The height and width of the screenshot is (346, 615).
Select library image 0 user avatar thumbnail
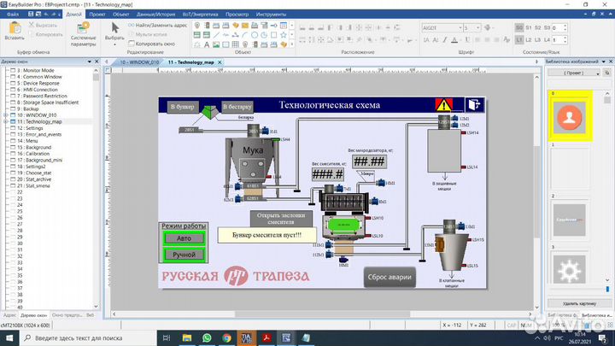570,117
